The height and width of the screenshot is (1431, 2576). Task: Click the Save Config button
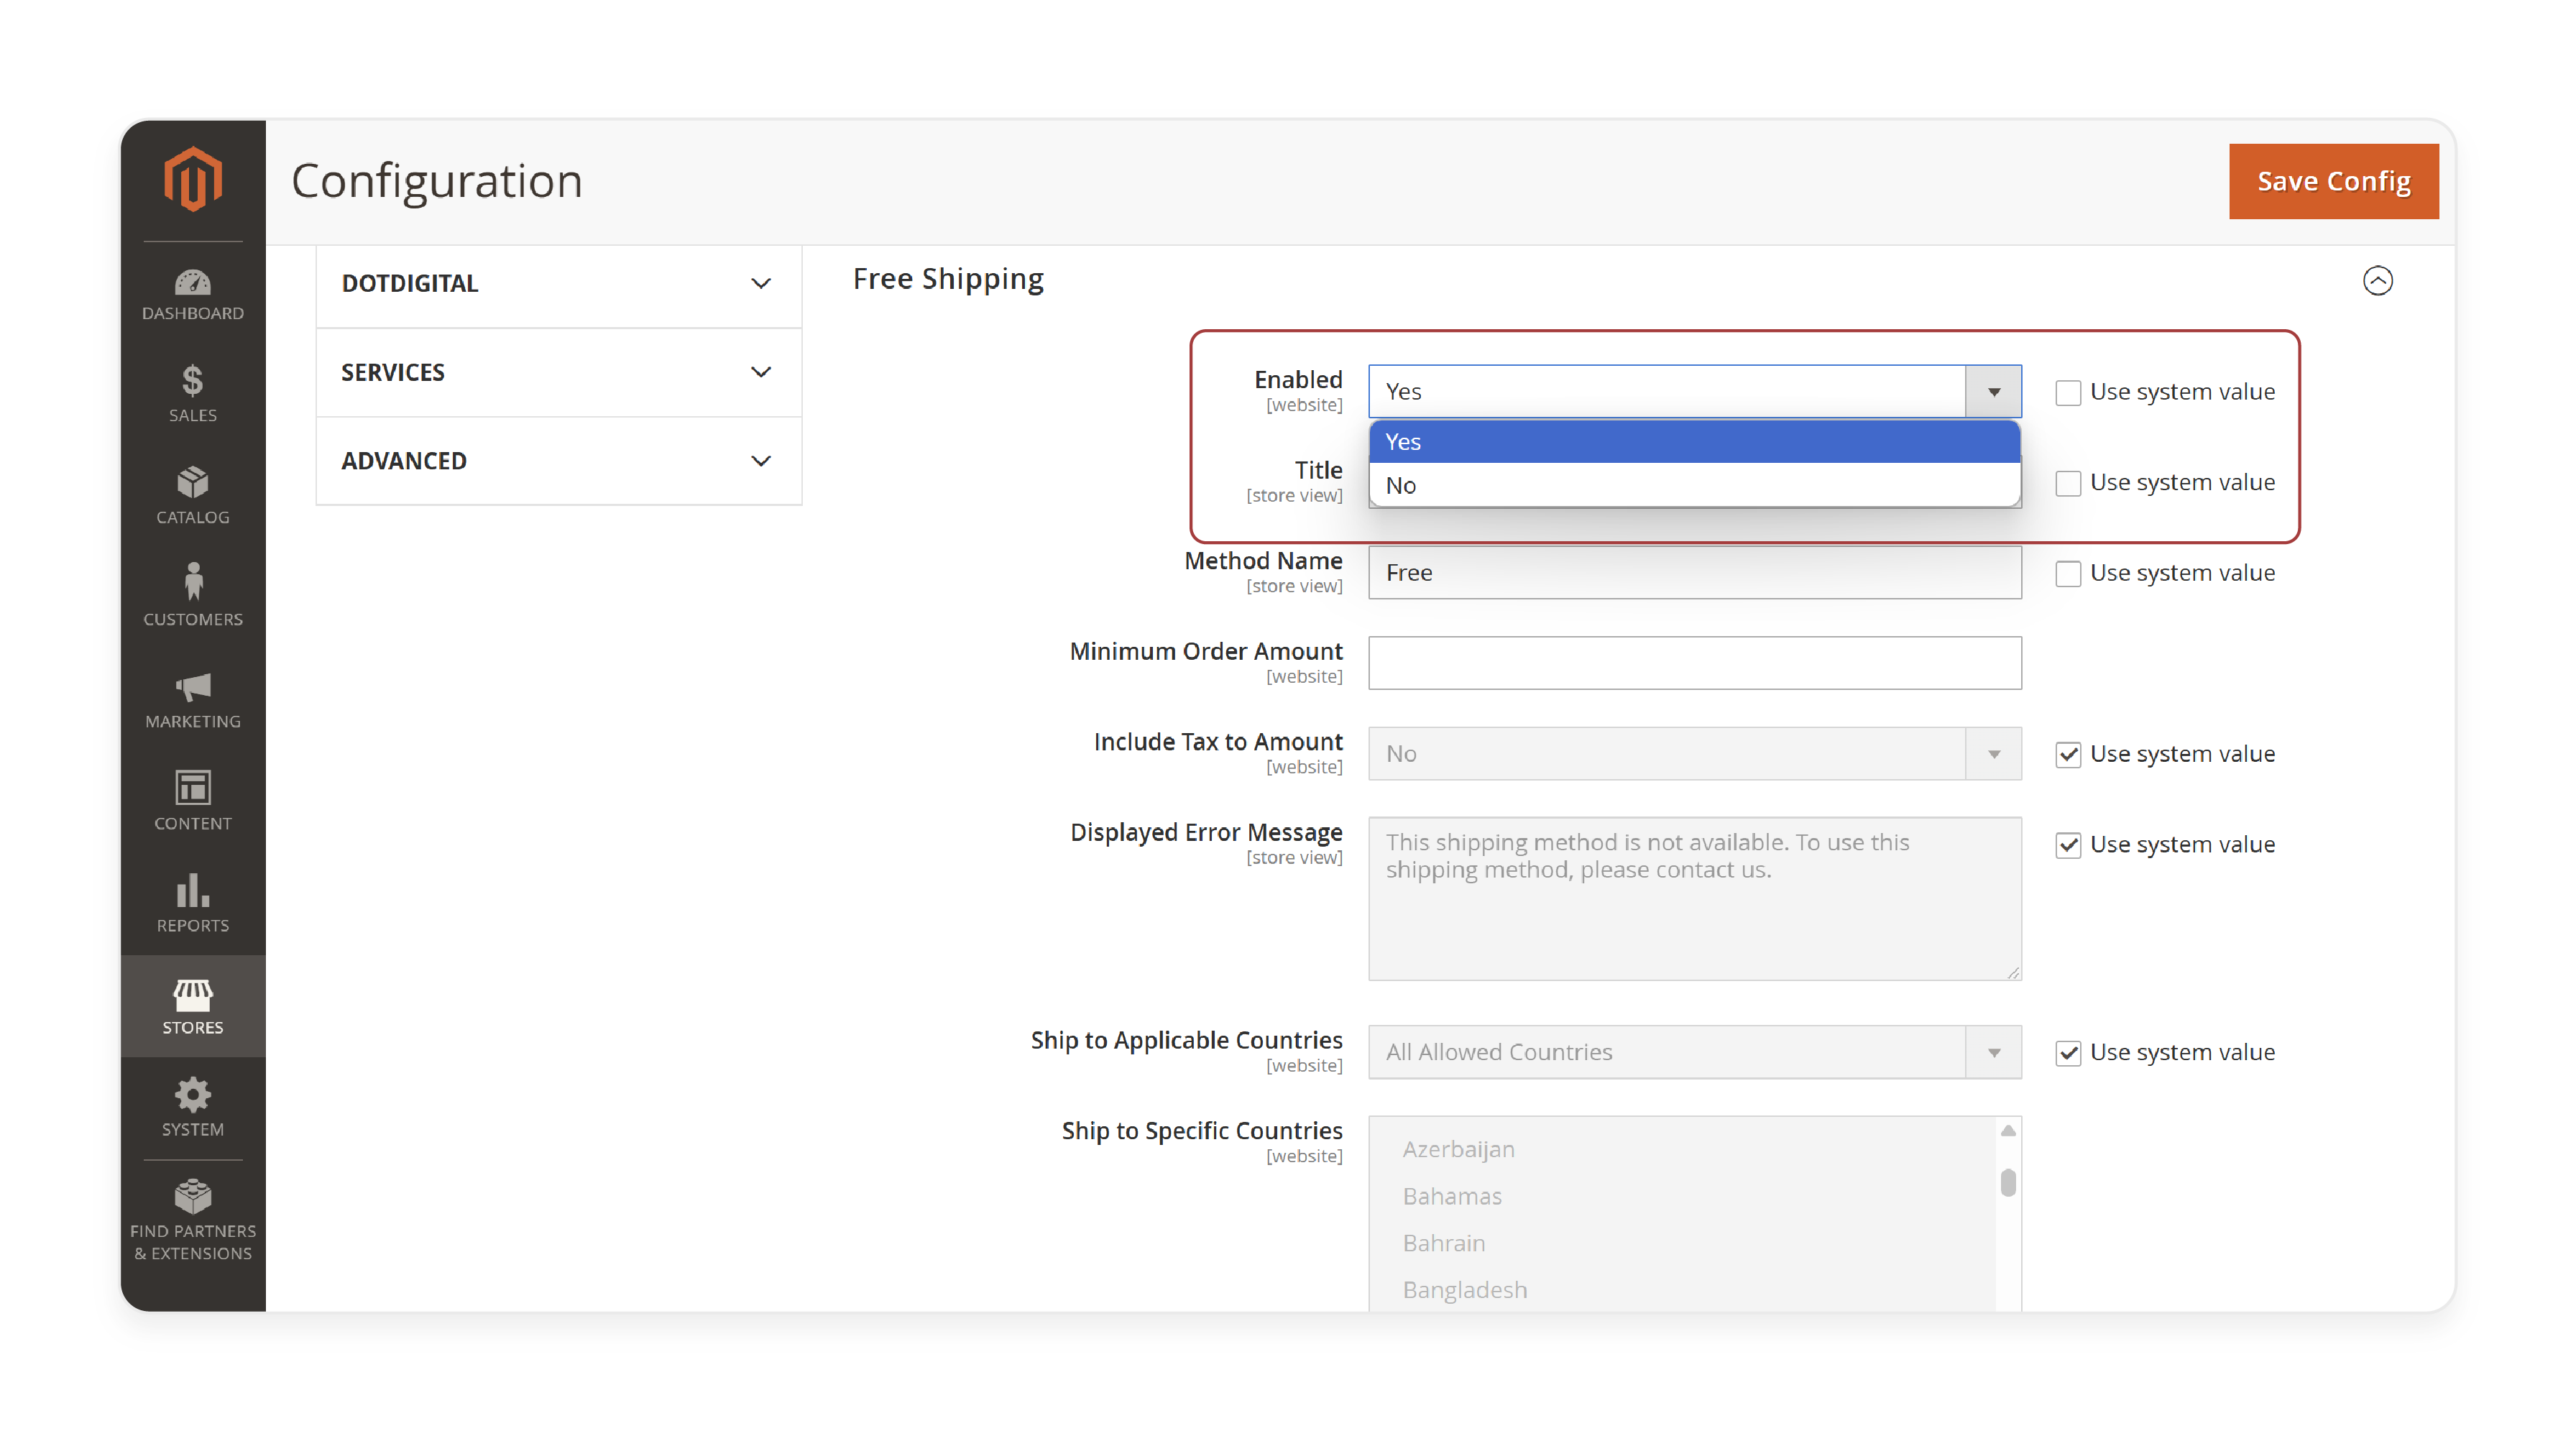(2333, 181)
